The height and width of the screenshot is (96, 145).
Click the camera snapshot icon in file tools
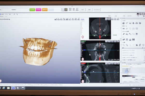(x=137, y=23)
